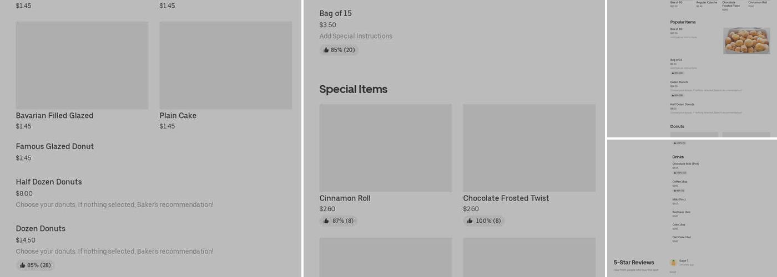Click the donut holes photo for Box of 60
This screenshot has width=777, height=277.
tap(746, 41)
